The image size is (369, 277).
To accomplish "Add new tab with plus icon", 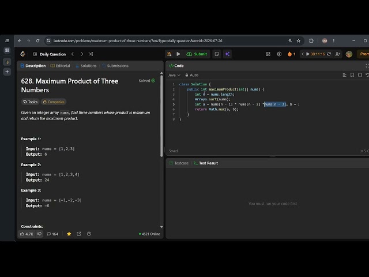I will coord(7,72).
